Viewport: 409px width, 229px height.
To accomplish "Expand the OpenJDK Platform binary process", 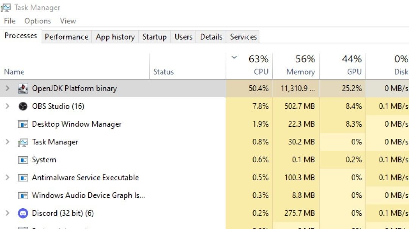I will pos(7,89).
